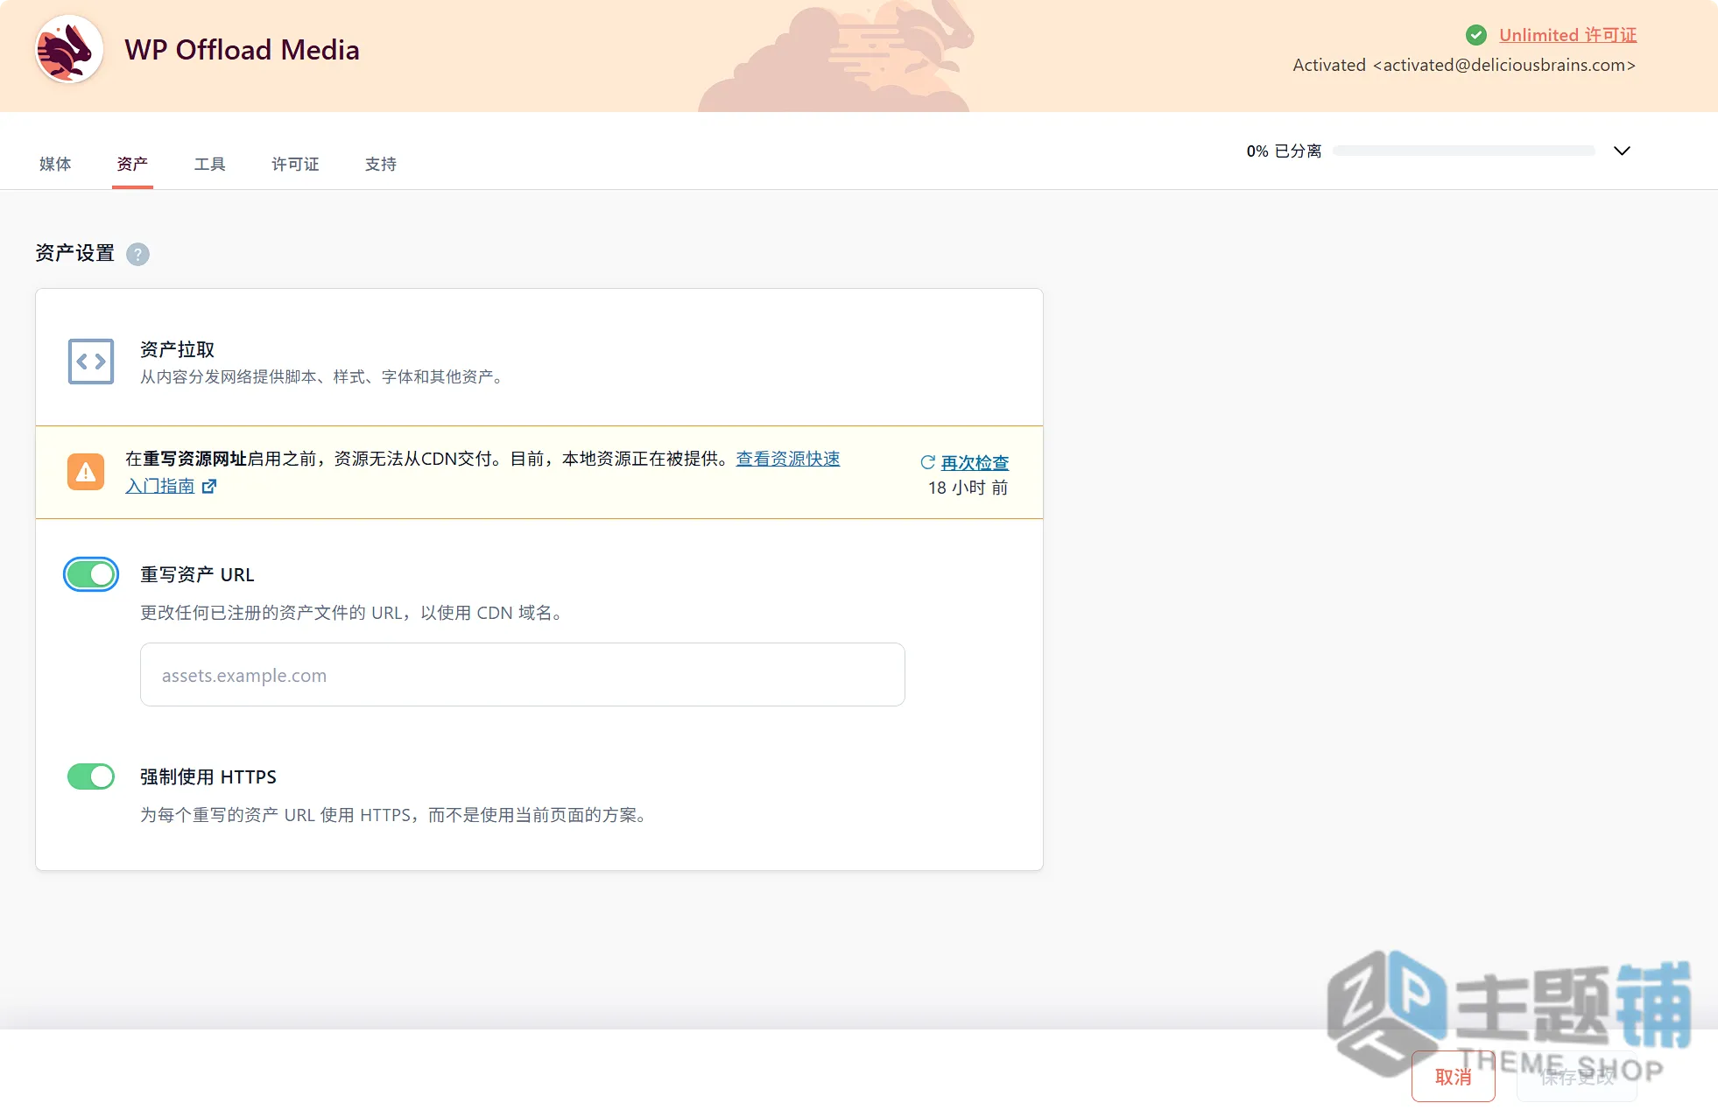Click the 重写资产 URL label
Image resolution: width=1718 pixels, height=1110 pixels.
click(197, 574)
